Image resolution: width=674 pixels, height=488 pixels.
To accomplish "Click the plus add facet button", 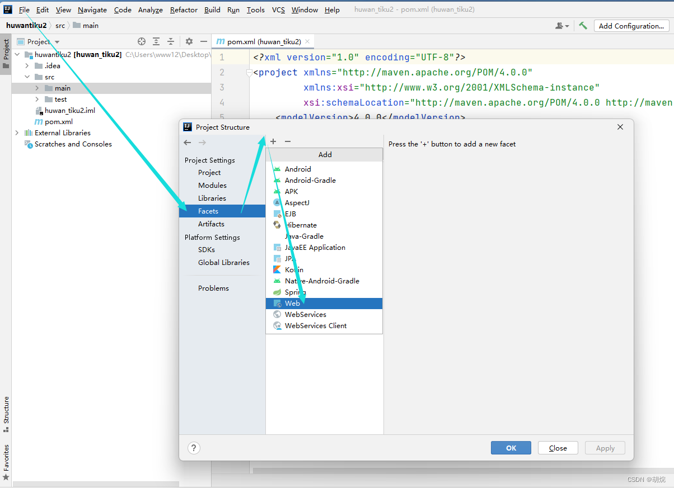I will [x=273, y=141].
